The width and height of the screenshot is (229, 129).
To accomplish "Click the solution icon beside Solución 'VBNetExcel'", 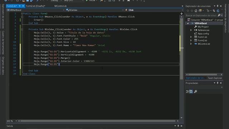I will point(189,20).
